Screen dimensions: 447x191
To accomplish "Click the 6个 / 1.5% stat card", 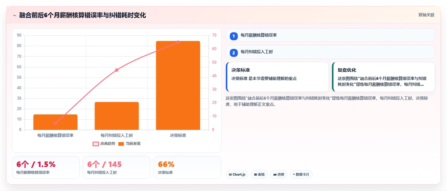I will 46,167.
